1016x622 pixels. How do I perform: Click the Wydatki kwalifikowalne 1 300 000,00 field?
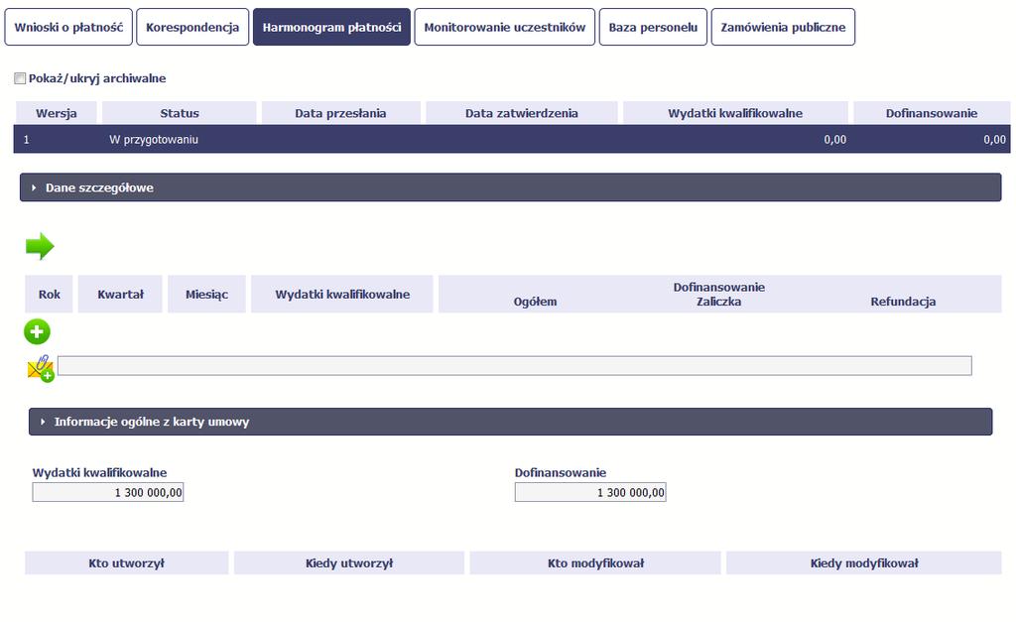[x=108, y=492]
